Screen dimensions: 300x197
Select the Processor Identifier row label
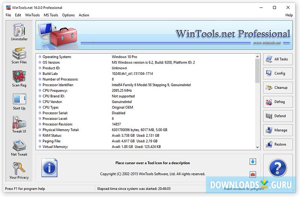[x=58, y=85]
